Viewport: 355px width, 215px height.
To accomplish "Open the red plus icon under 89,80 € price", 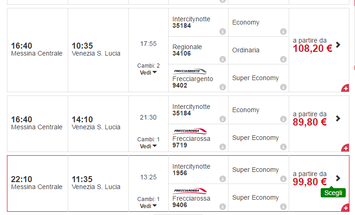I will [x=345, y=148].
